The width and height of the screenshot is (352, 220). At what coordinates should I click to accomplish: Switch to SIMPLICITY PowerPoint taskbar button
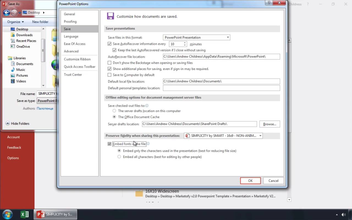[x=55, y=214]
